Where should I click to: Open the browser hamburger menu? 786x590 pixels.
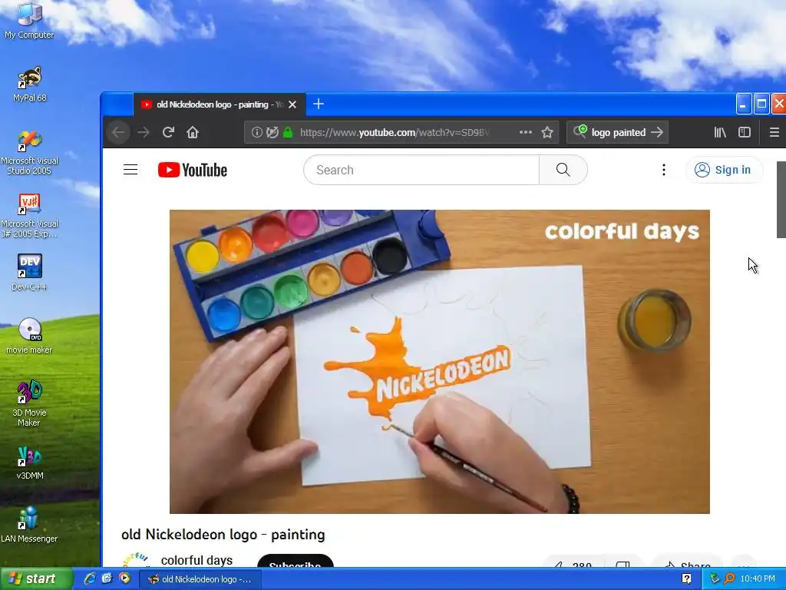(774, 132)
